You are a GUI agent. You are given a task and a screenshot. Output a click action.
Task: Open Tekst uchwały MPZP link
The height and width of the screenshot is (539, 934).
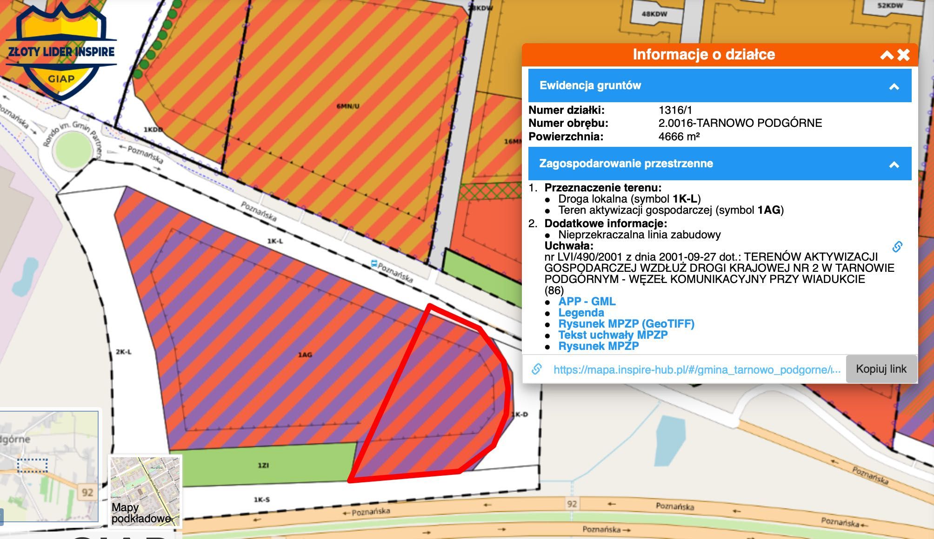pyautogui.click(x=613, y=335)
